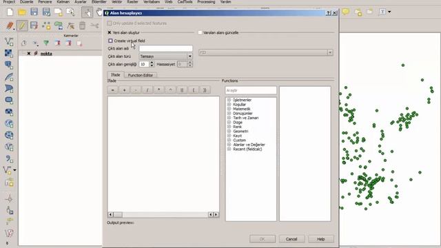Toggle nokta layer visibility checkbox
Screen dimensions: 441x248
point(29,54)
